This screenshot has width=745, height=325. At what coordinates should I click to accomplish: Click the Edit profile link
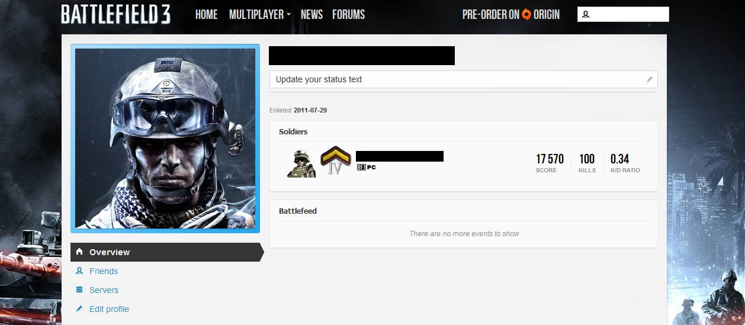click(109, 309)
